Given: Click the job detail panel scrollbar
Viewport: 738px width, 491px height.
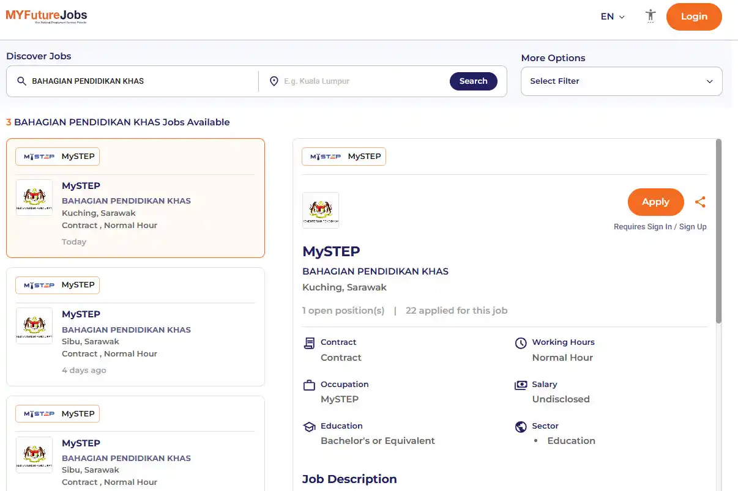Looking at the screenshot, I should [719, 231].
